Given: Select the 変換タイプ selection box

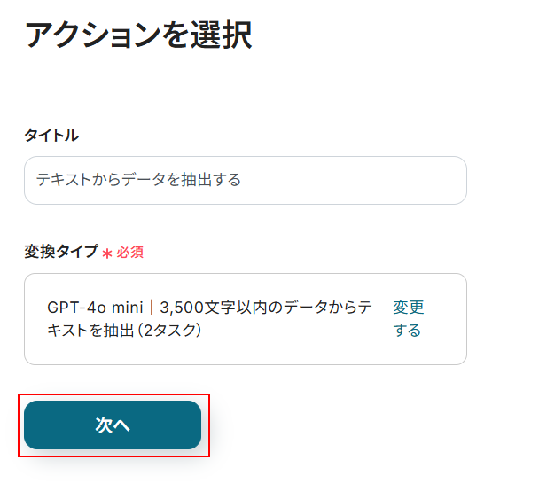Looking at the screenshot, I should pyautogui.click(x=245, y=319).
